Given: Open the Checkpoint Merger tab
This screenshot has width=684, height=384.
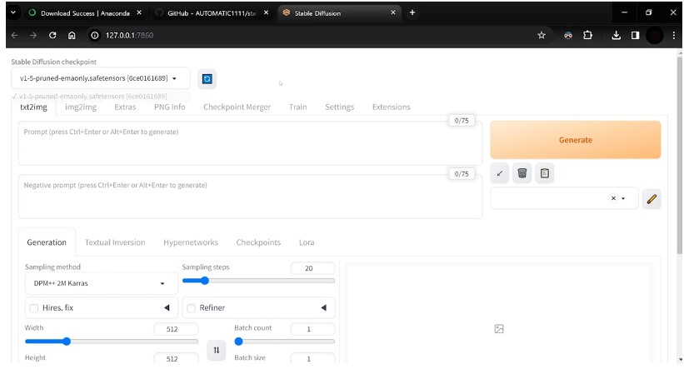Looking at the screenshot, I should coord(237,107).
